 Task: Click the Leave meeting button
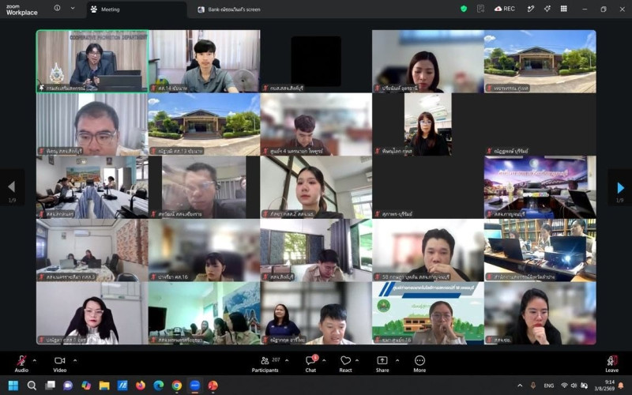coord(611,363)
